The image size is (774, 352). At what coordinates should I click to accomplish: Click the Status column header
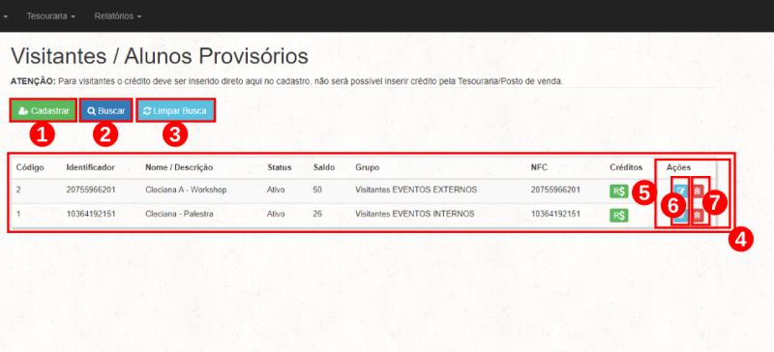click(x=280, y=167)
